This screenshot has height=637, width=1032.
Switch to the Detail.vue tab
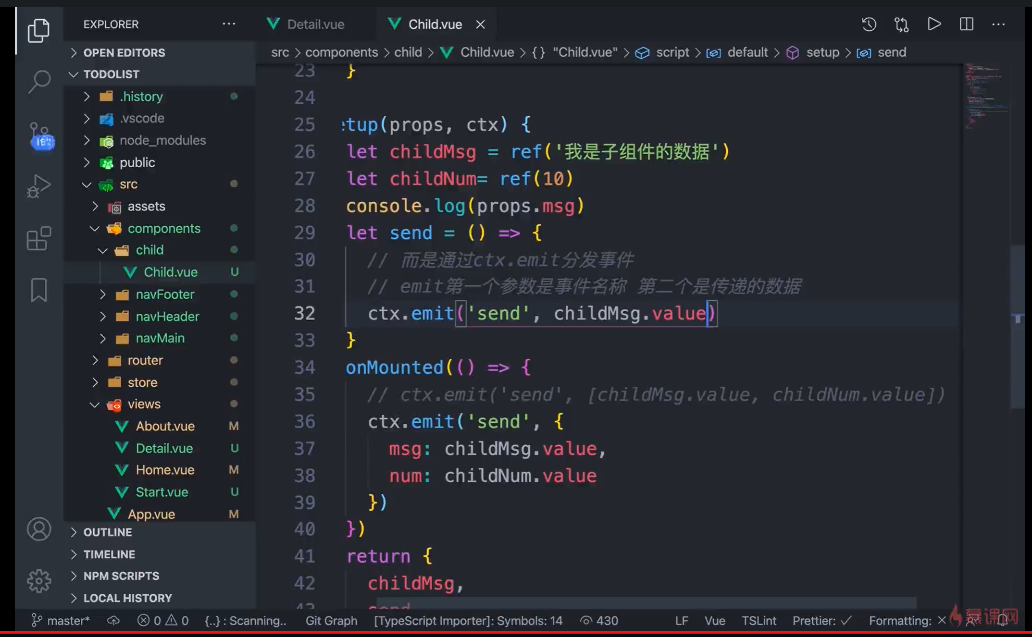tap(315, 24)
